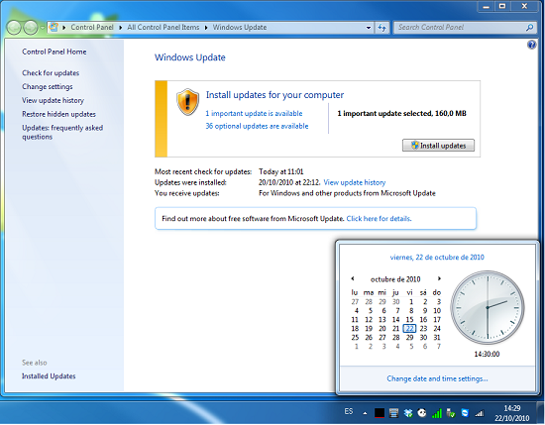Open Updates: frequently asked questions link
The height and width of the screenshot is (425, 545).
click(x=62, y=133)
